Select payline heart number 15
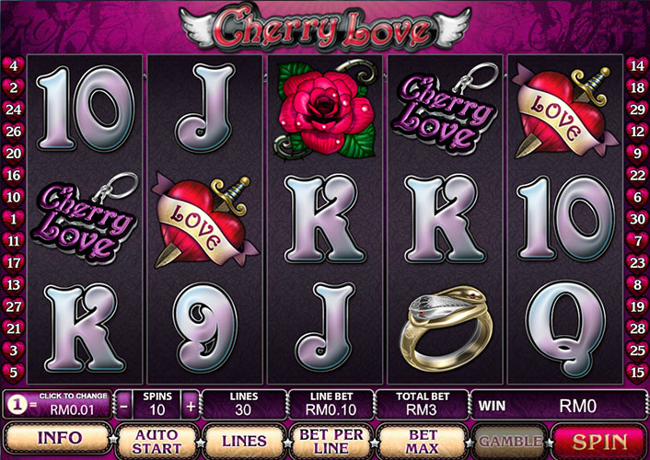Screen dimensions: 650x460 [x=637, y=373]
